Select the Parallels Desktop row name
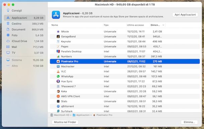Screen dimensions: 204x129 click(x=71, y=51)
